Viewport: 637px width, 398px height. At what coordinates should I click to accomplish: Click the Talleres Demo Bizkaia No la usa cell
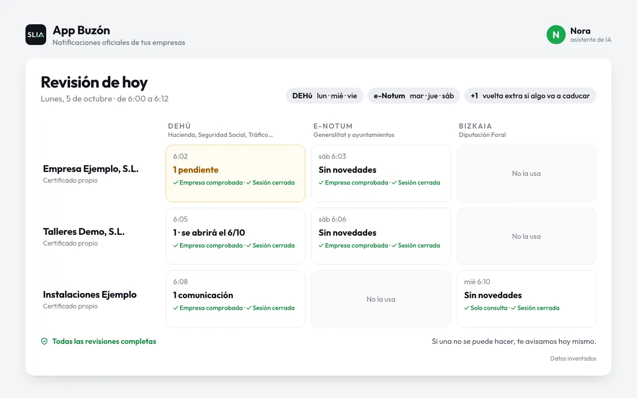click(526, 236)
